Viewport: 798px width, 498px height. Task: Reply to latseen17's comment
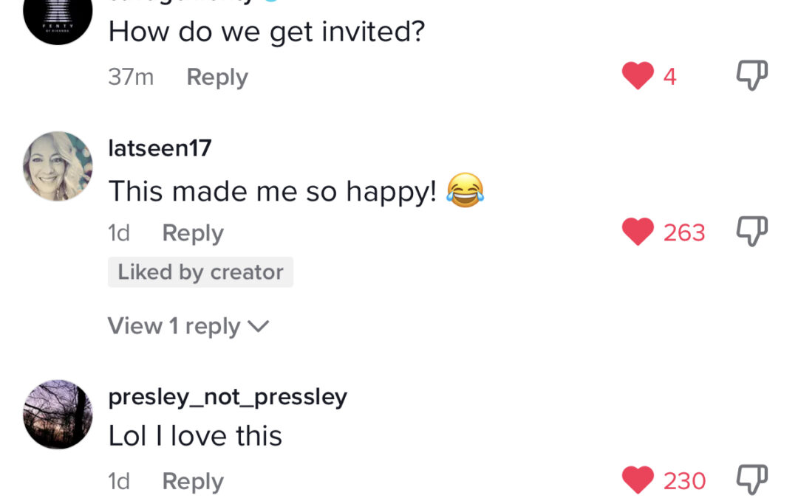tap(193, 233)
